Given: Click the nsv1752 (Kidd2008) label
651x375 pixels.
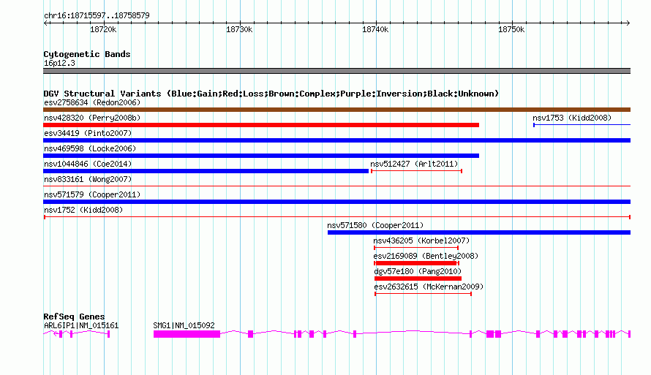Looking at the screenshot, I should pos(83,210).
